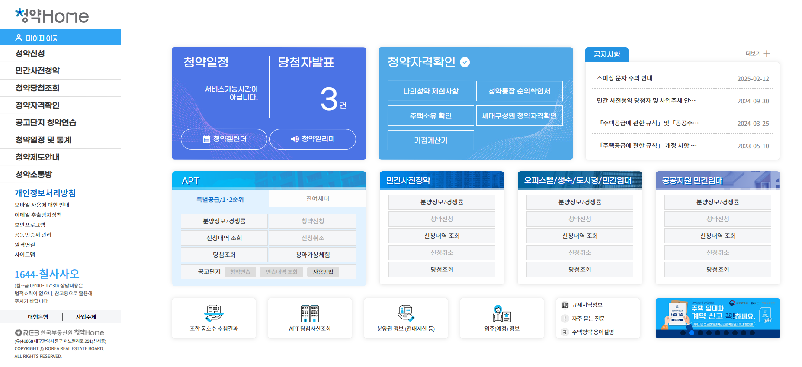802x367 pixels.
Task: Open 마이페이지 via the person icon
Action: [19, 38]
